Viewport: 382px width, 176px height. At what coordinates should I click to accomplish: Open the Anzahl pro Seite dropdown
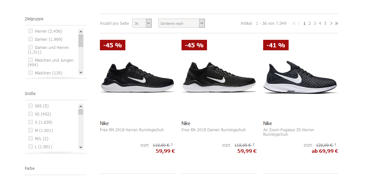pos(142,24)
